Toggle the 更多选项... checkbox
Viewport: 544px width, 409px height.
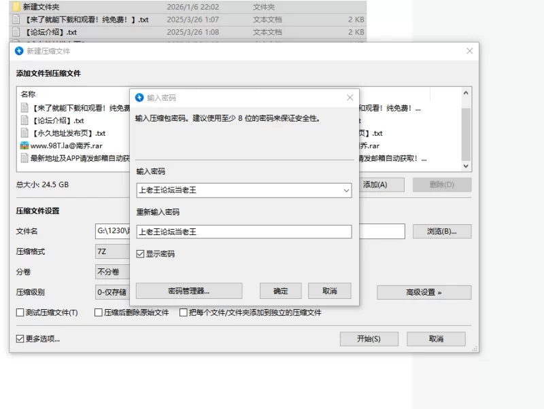(x=20, y=338)
